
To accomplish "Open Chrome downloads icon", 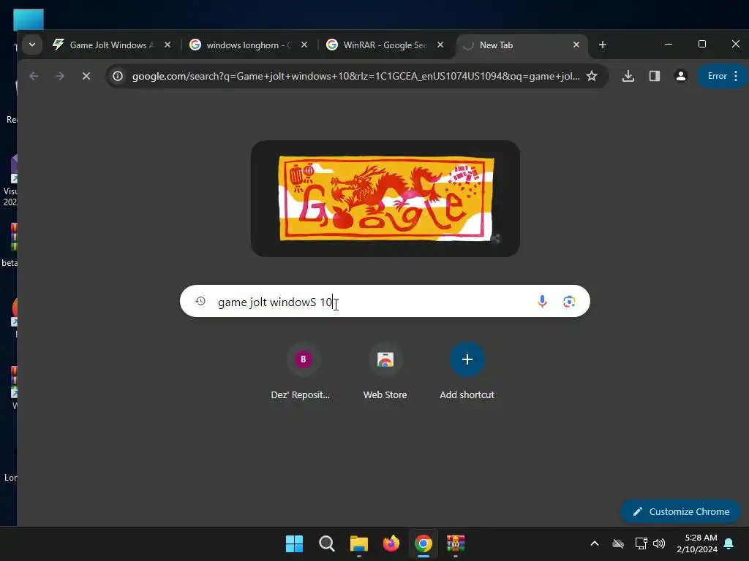I will (x=628, y=76).
